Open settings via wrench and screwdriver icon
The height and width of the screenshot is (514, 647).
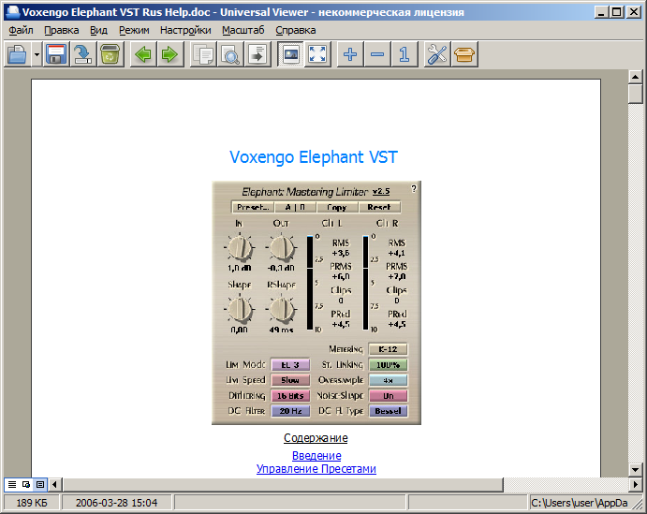click(437, 54)
